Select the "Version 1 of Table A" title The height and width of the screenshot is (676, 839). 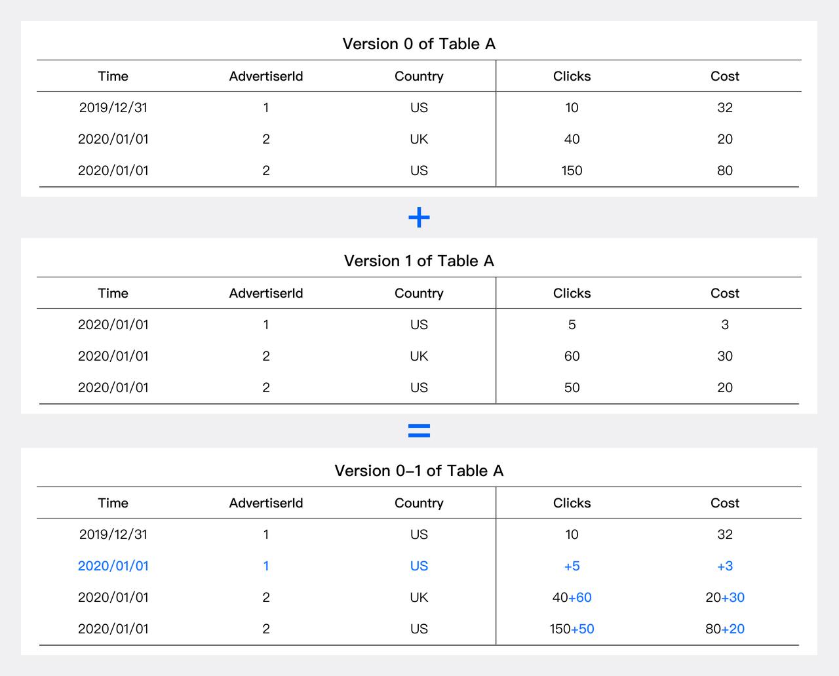(419, 261)
